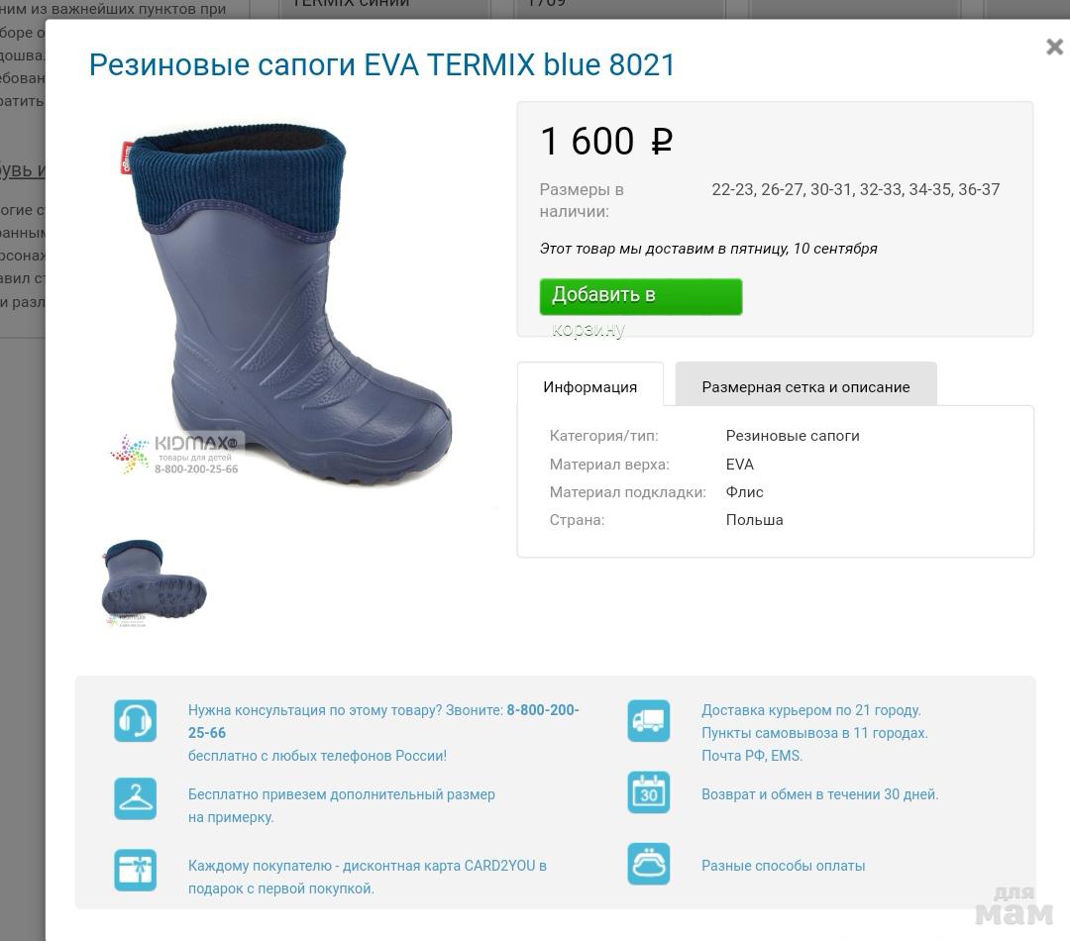Click the delivery truck icon
Screen dimensions: 1070x941
[x=648, y=720]
